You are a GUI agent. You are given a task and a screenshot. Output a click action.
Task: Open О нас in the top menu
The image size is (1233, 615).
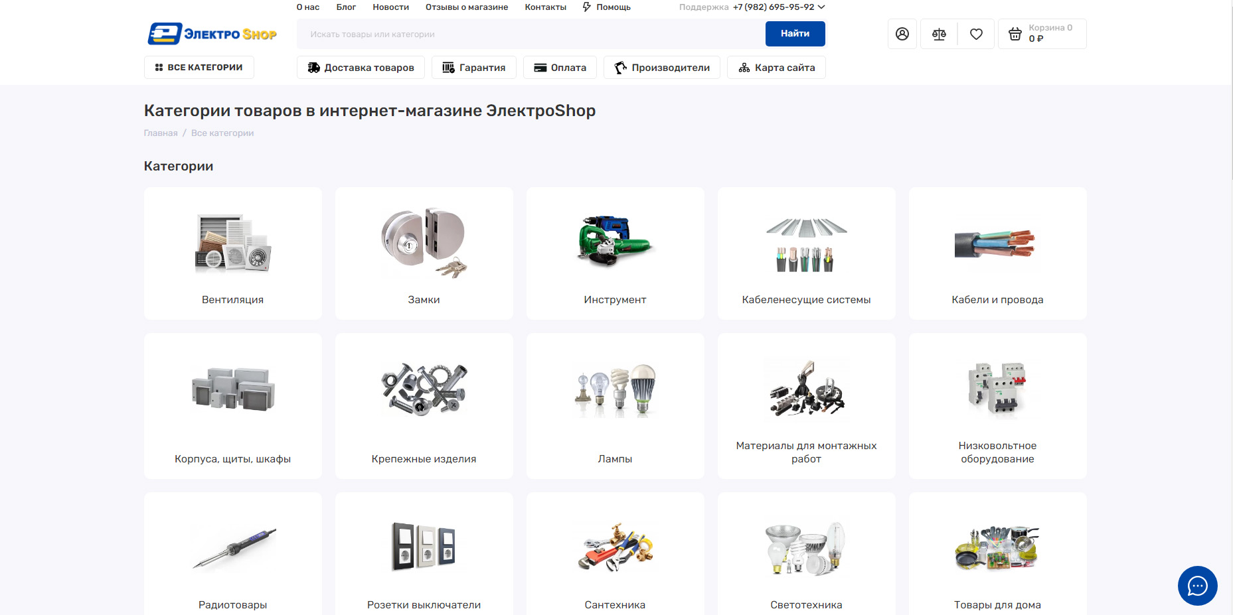pos(308,7)
